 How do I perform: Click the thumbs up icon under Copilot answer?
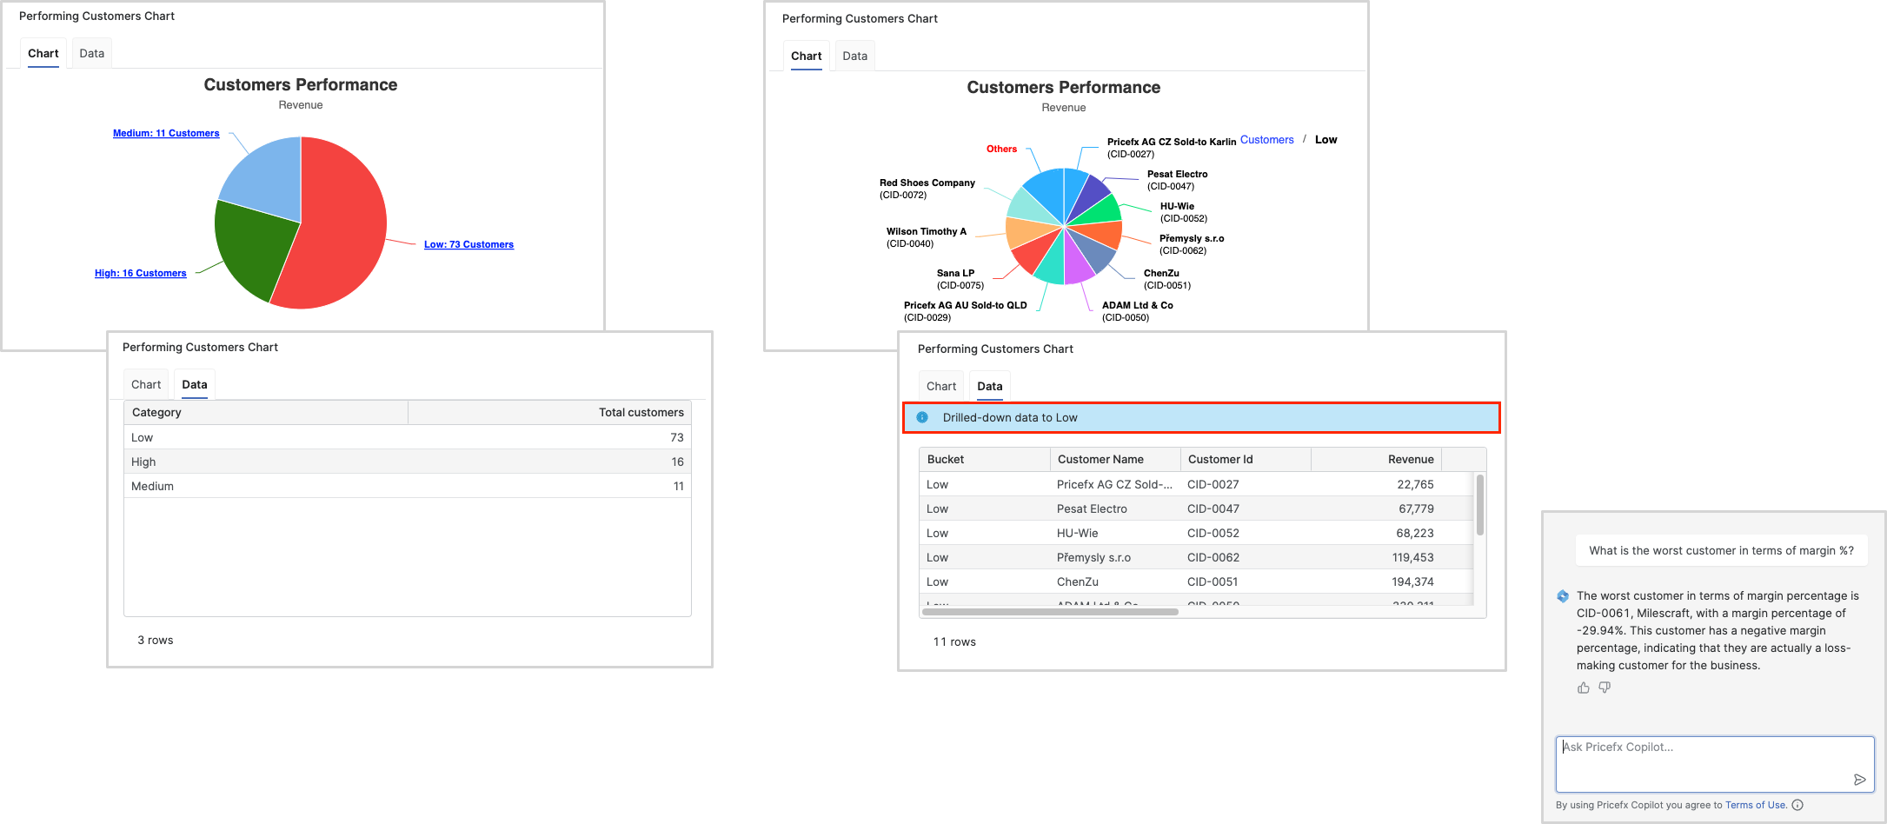click(1583, 688)
